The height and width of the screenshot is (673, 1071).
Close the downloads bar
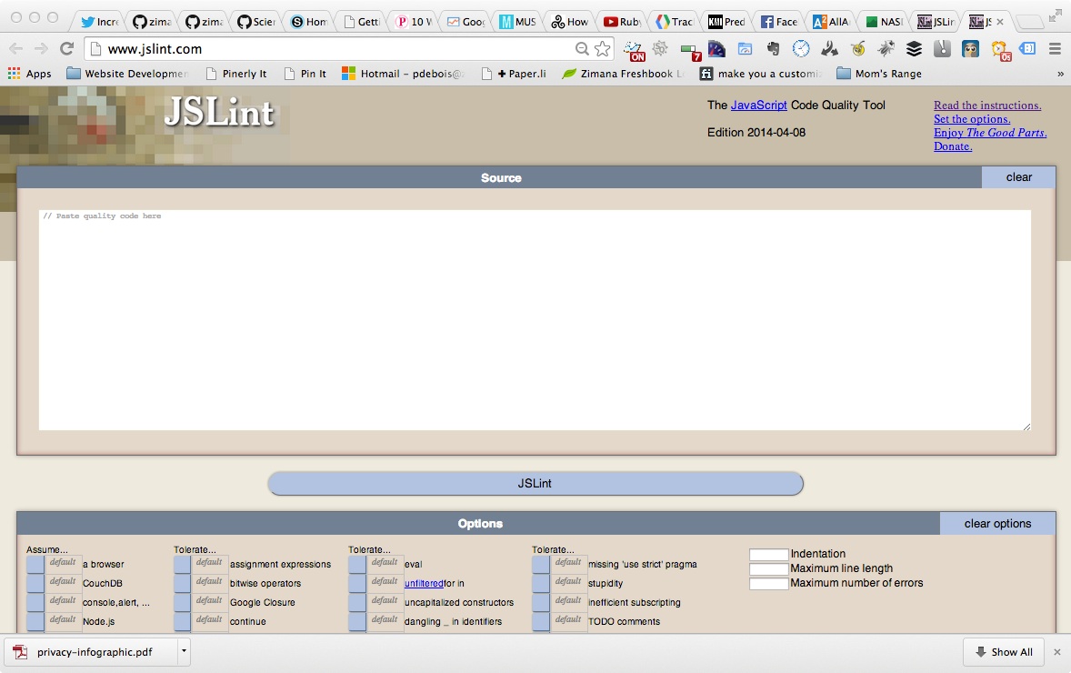tap(1057, 652)
